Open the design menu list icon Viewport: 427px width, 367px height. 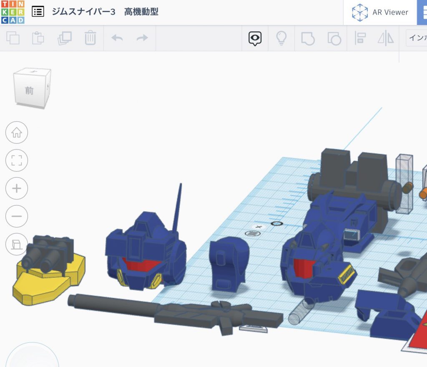tap(38, 12)
